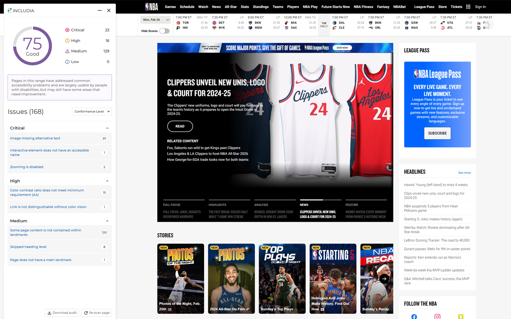The height and width of the screenshot is (319, 511).
Task: Click the accessibility score 75 gauge
Action: point(32,46)
